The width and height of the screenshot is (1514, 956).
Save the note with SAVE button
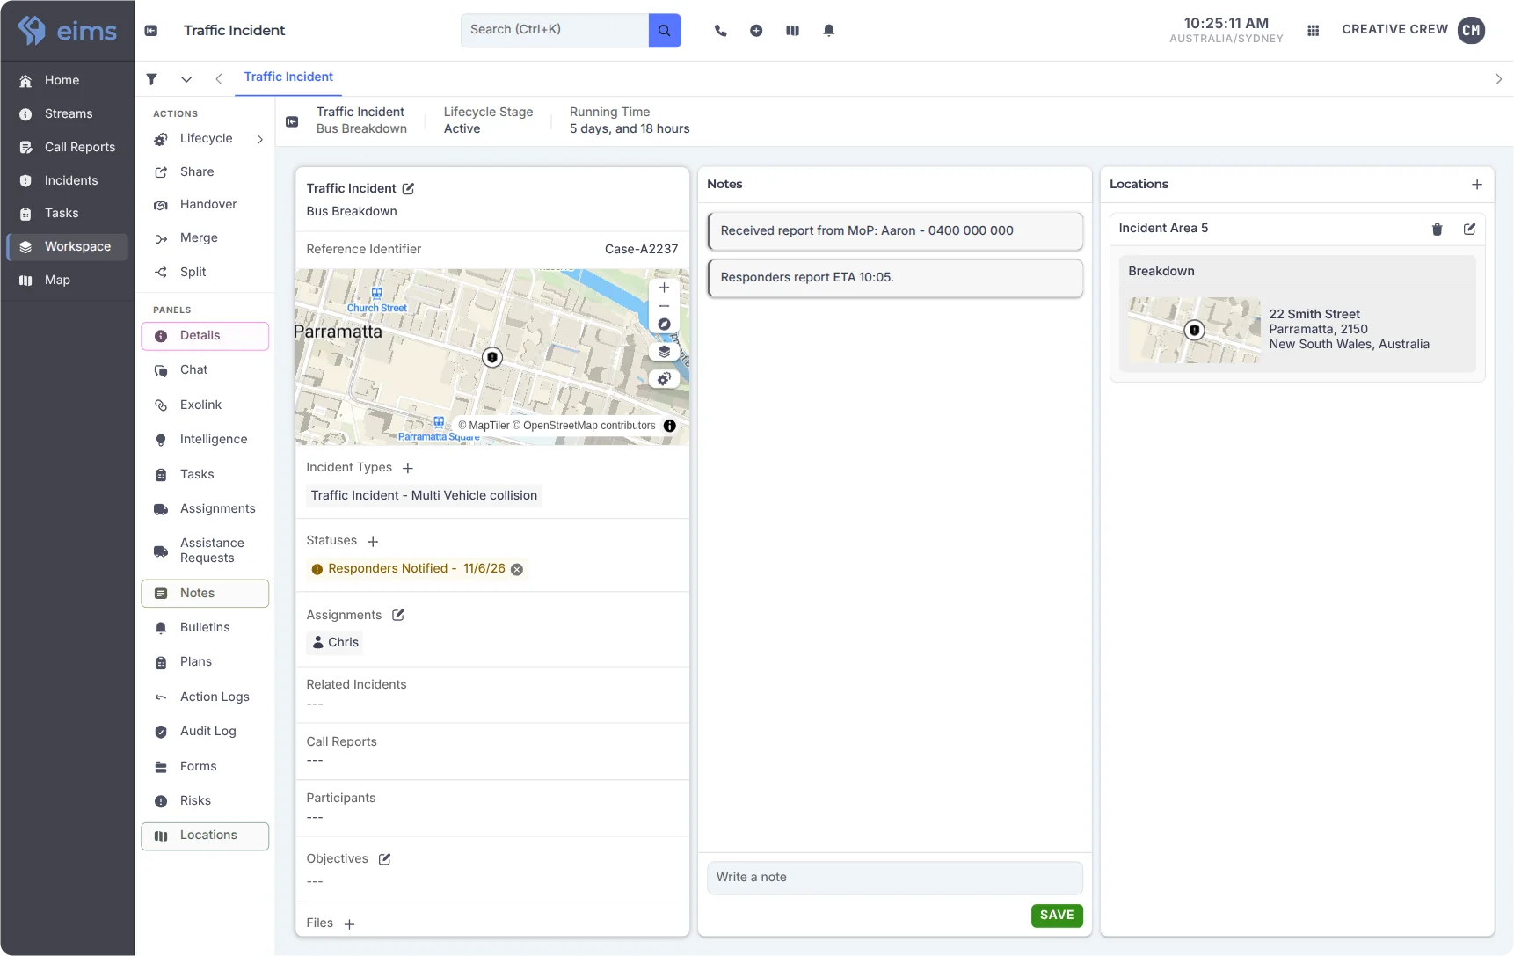point(1057,916)
